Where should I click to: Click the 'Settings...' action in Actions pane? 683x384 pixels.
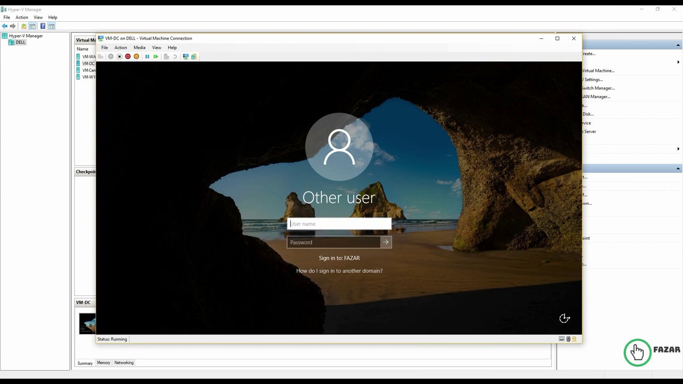coord(592,79)
